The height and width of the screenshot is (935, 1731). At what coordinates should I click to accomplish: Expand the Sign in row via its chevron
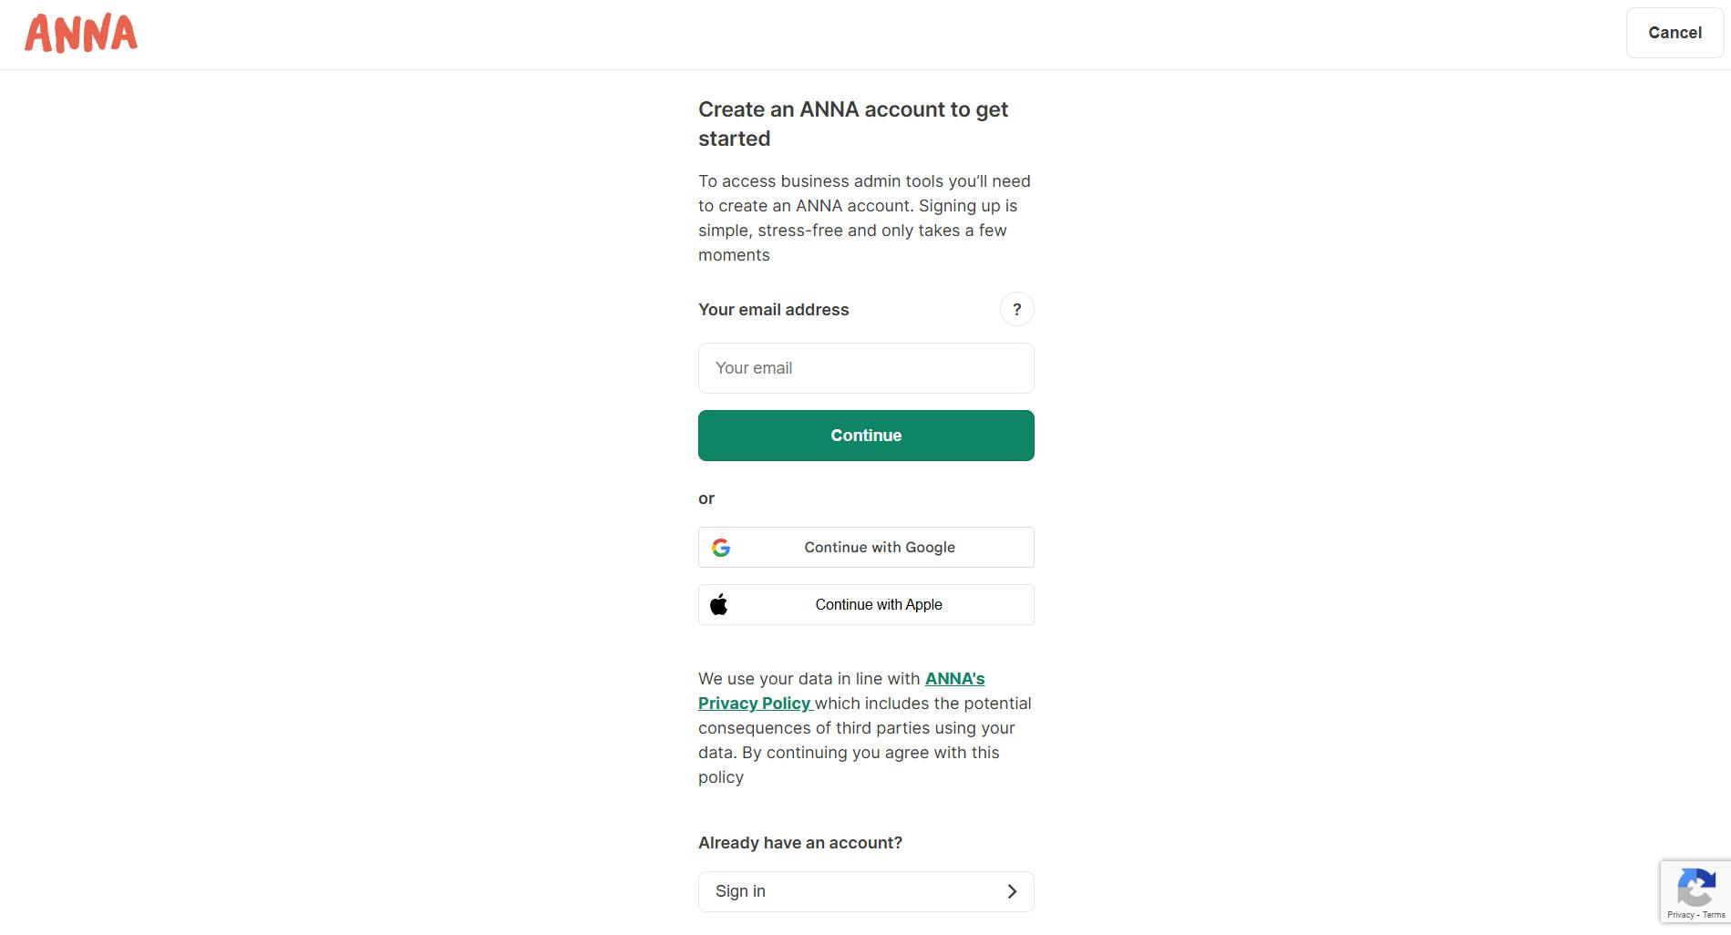[x=1011, y=891]
